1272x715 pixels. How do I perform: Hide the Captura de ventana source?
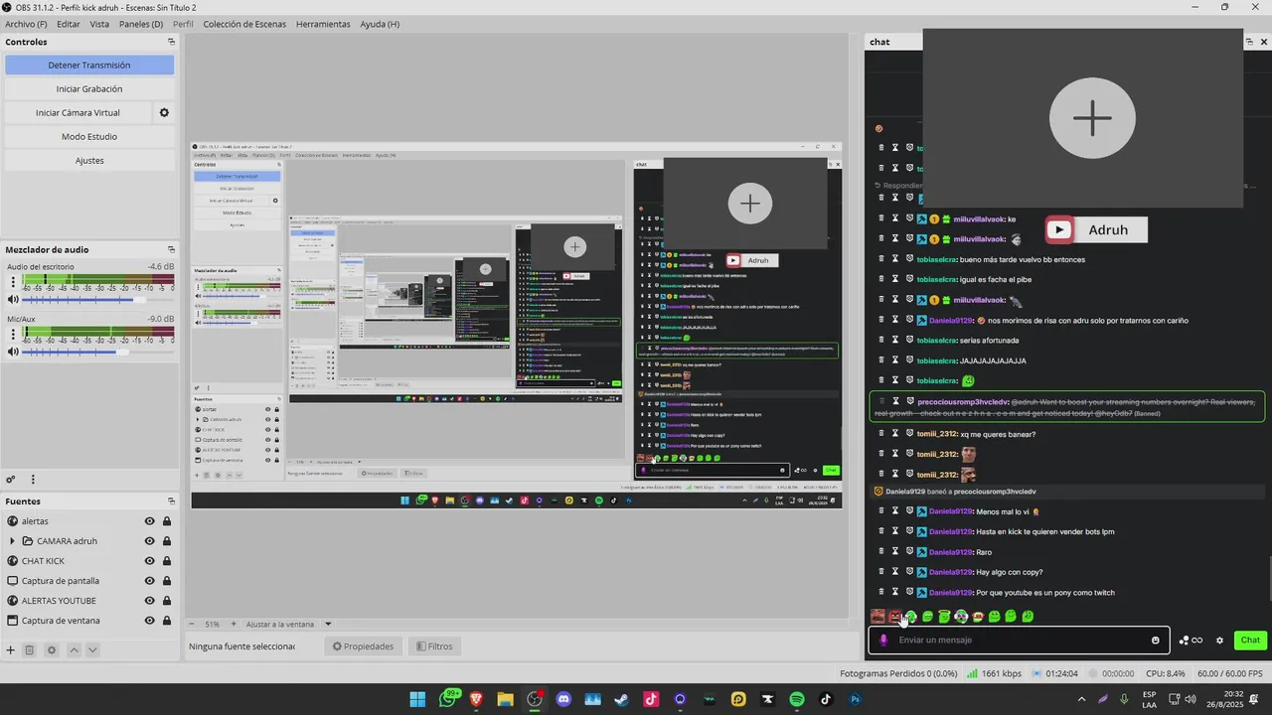149,621
